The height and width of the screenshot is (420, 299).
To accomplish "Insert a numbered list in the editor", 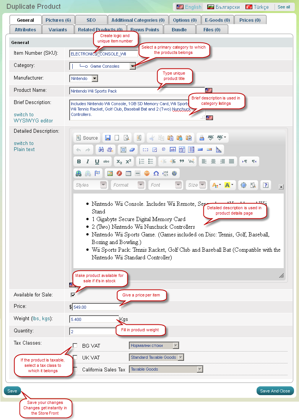I will tap(141, 161).
